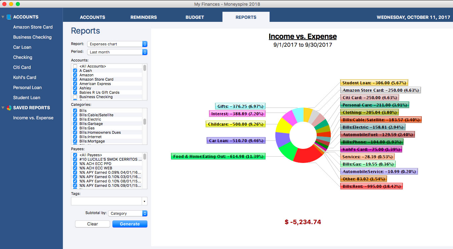This screenshot has width=453, height=249.
Task: Click the Clear button
Action: [x=92, y=224]
